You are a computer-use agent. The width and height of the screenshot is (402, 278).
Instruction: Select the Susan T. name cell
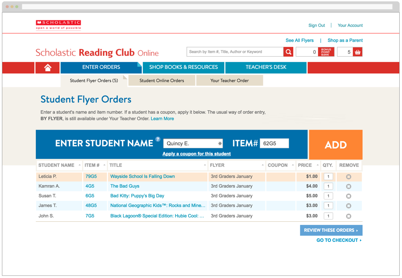pyautogui.click(x=59, y=196)
